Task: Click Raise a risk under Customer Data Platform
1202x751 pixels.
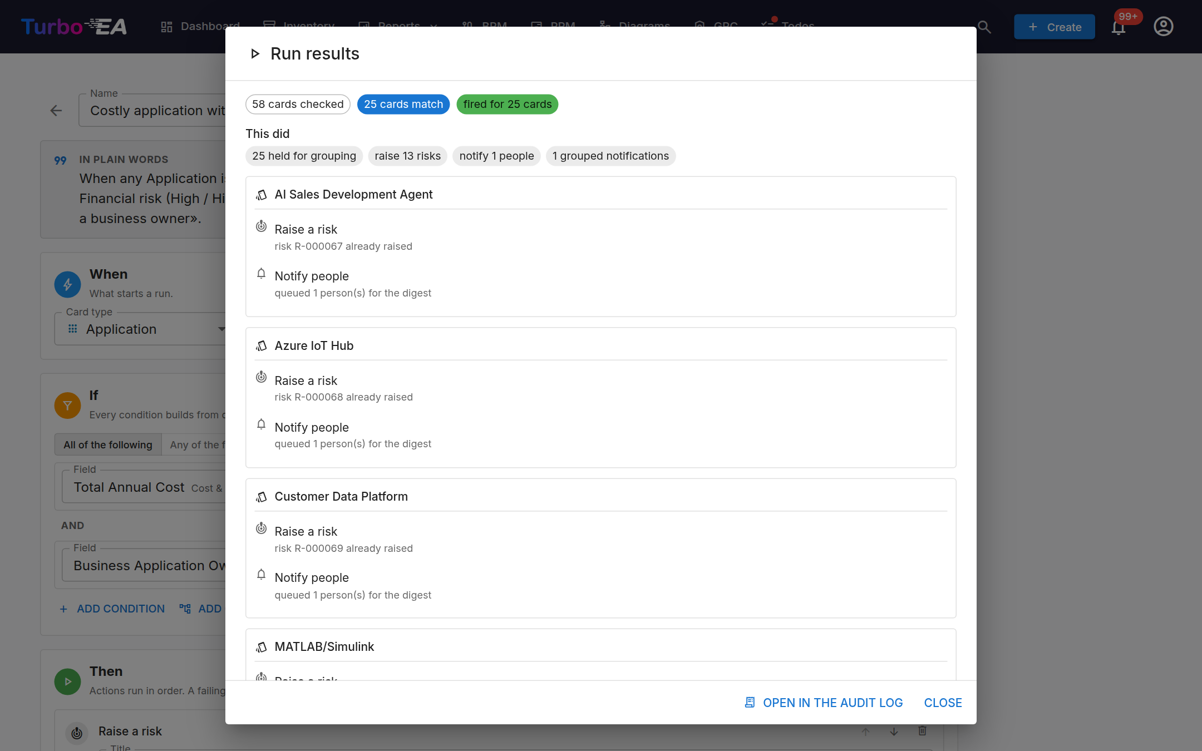Action: (306, 532)
